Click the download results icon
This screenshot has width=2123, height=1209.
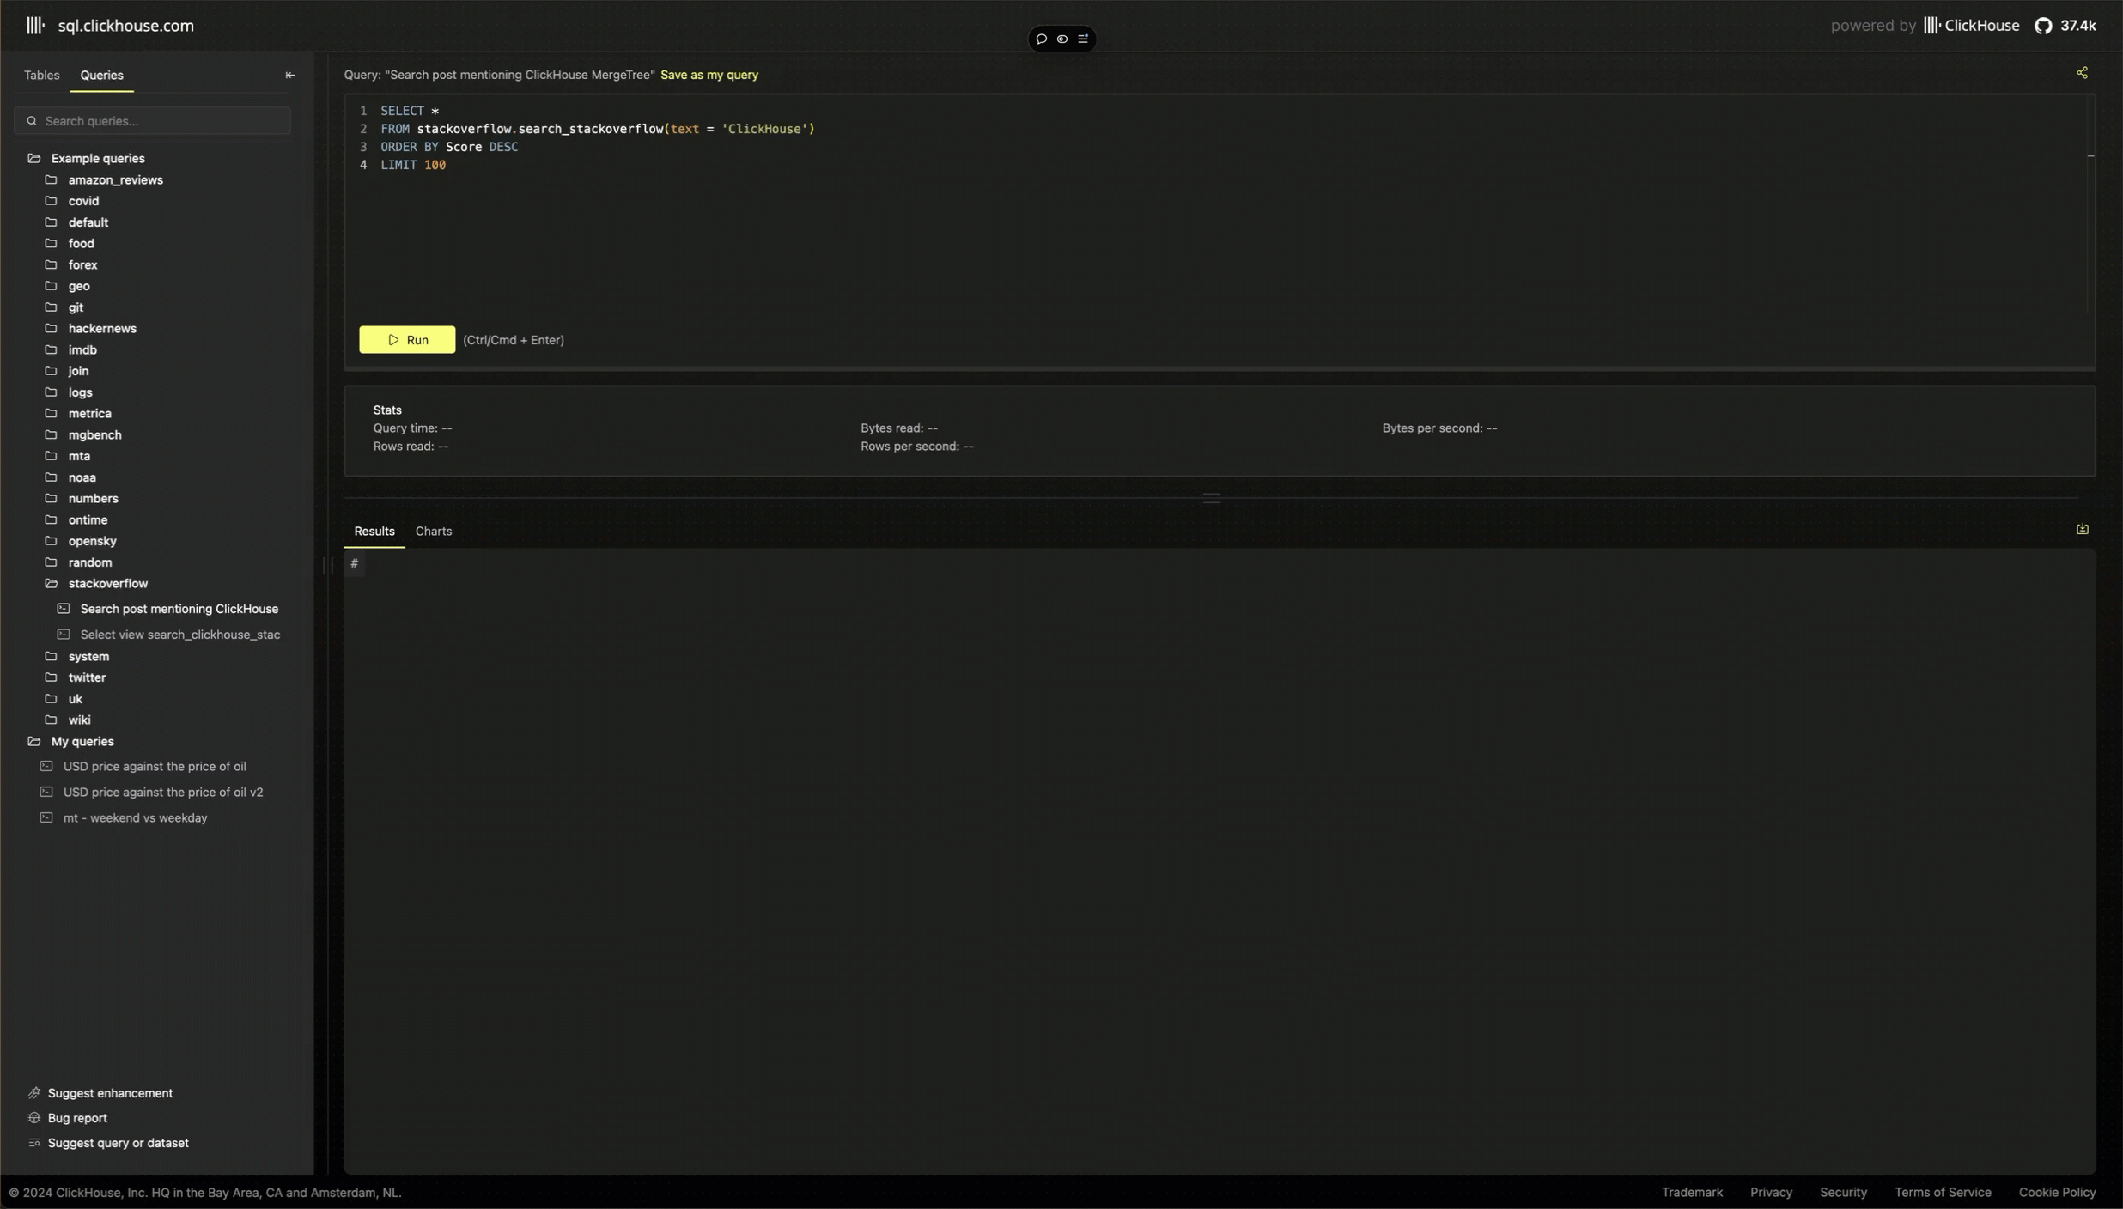tap(2082, 529)
